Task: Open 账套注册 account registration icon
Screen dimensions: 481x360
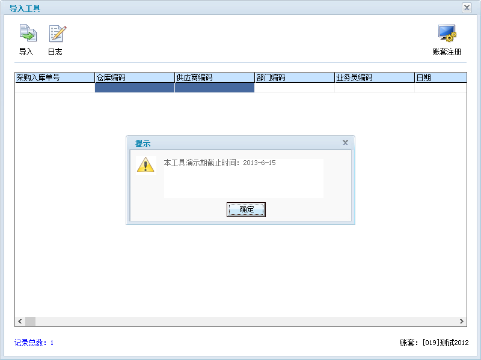Action: pos(447,33)
